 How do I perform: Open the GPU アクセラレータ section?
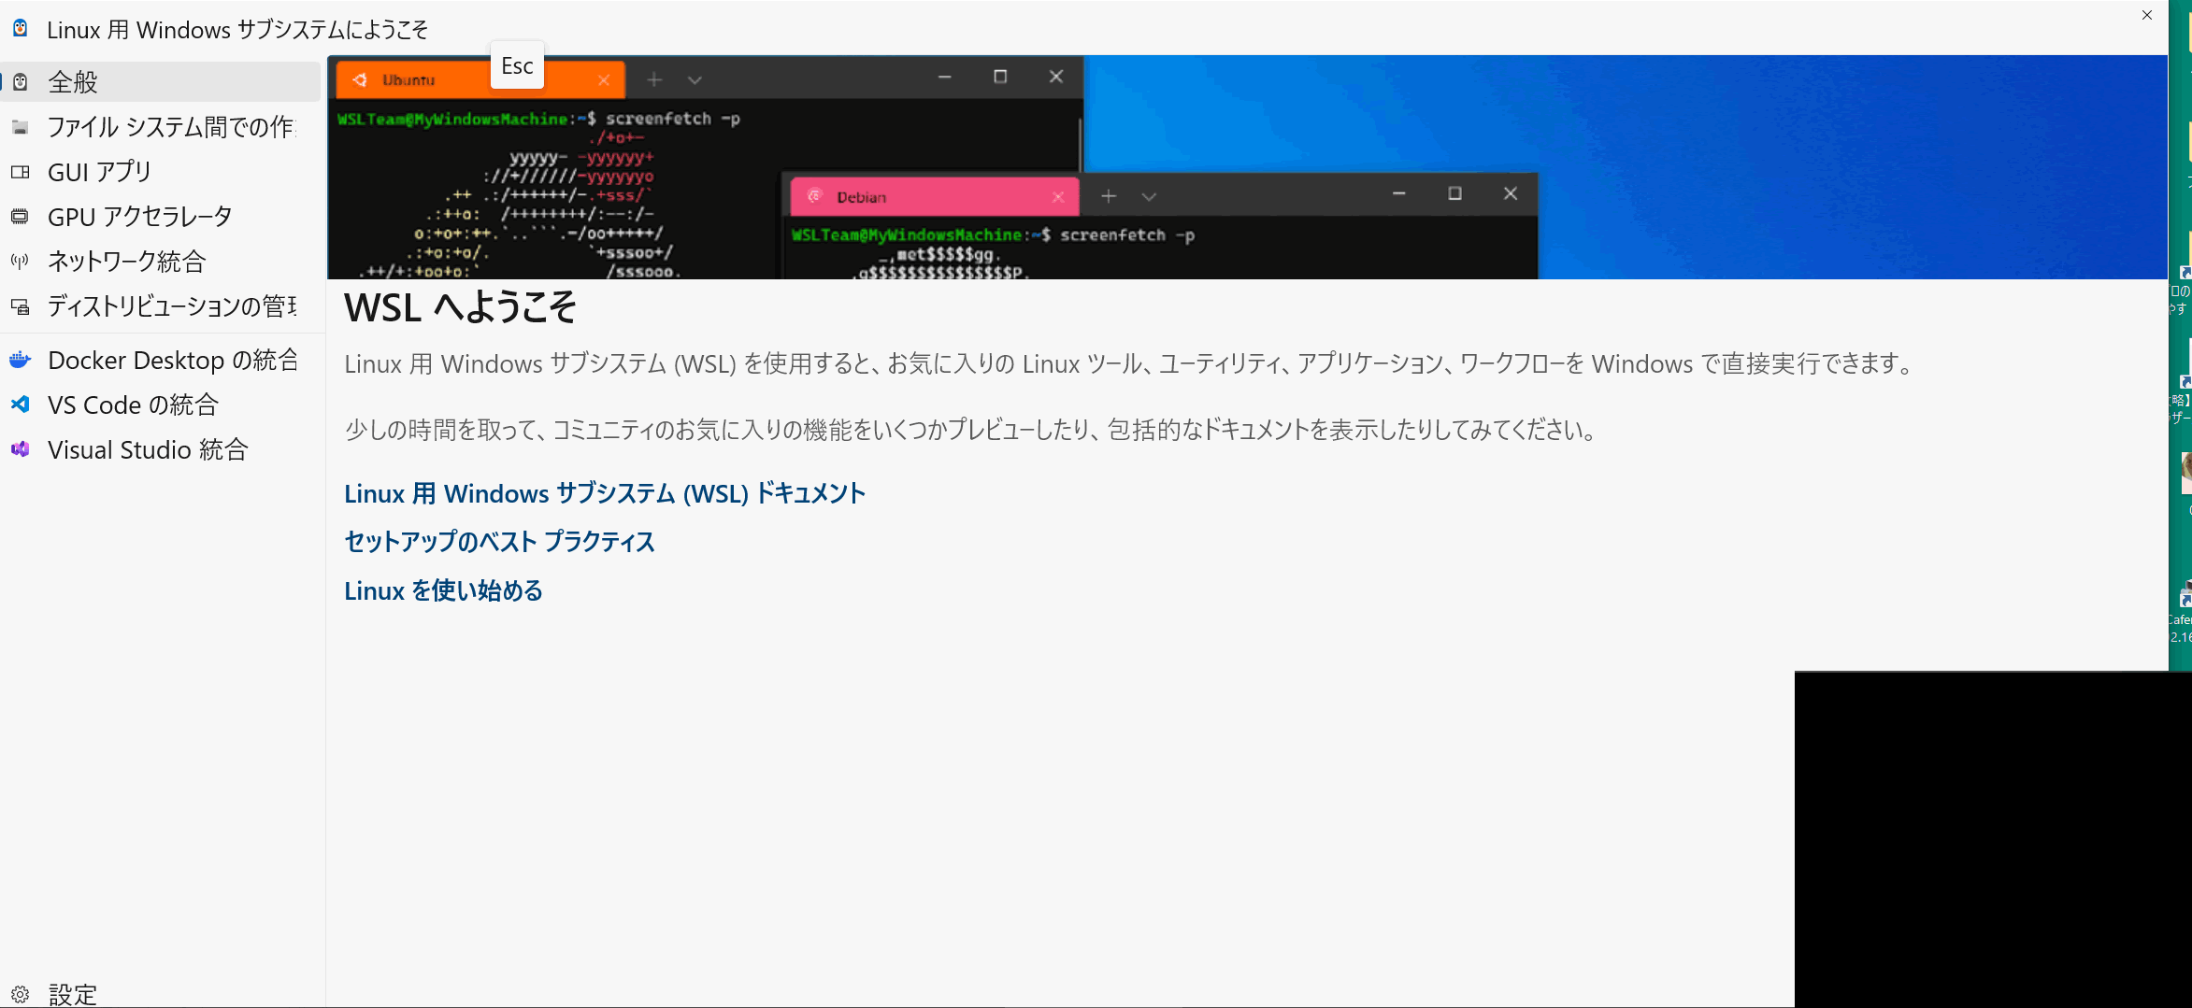[x=161, y=217]
